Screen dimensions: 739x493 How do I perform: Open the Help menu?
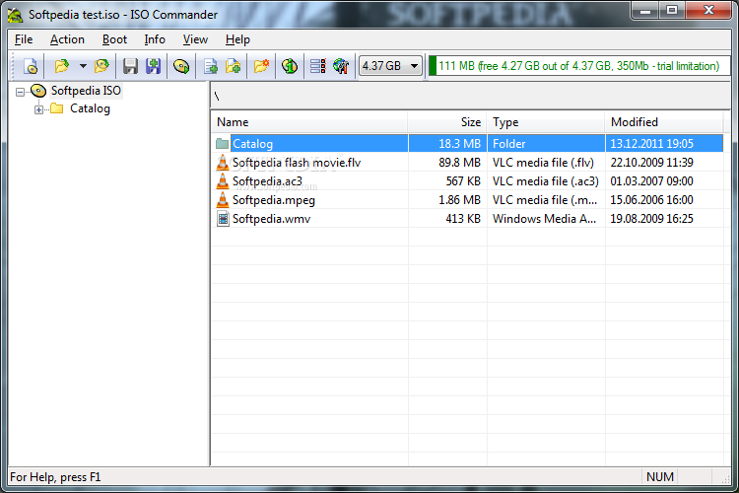tap(237, 39)
